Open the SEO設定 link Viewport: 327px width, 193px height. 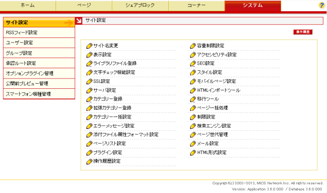tap(205, 64)
